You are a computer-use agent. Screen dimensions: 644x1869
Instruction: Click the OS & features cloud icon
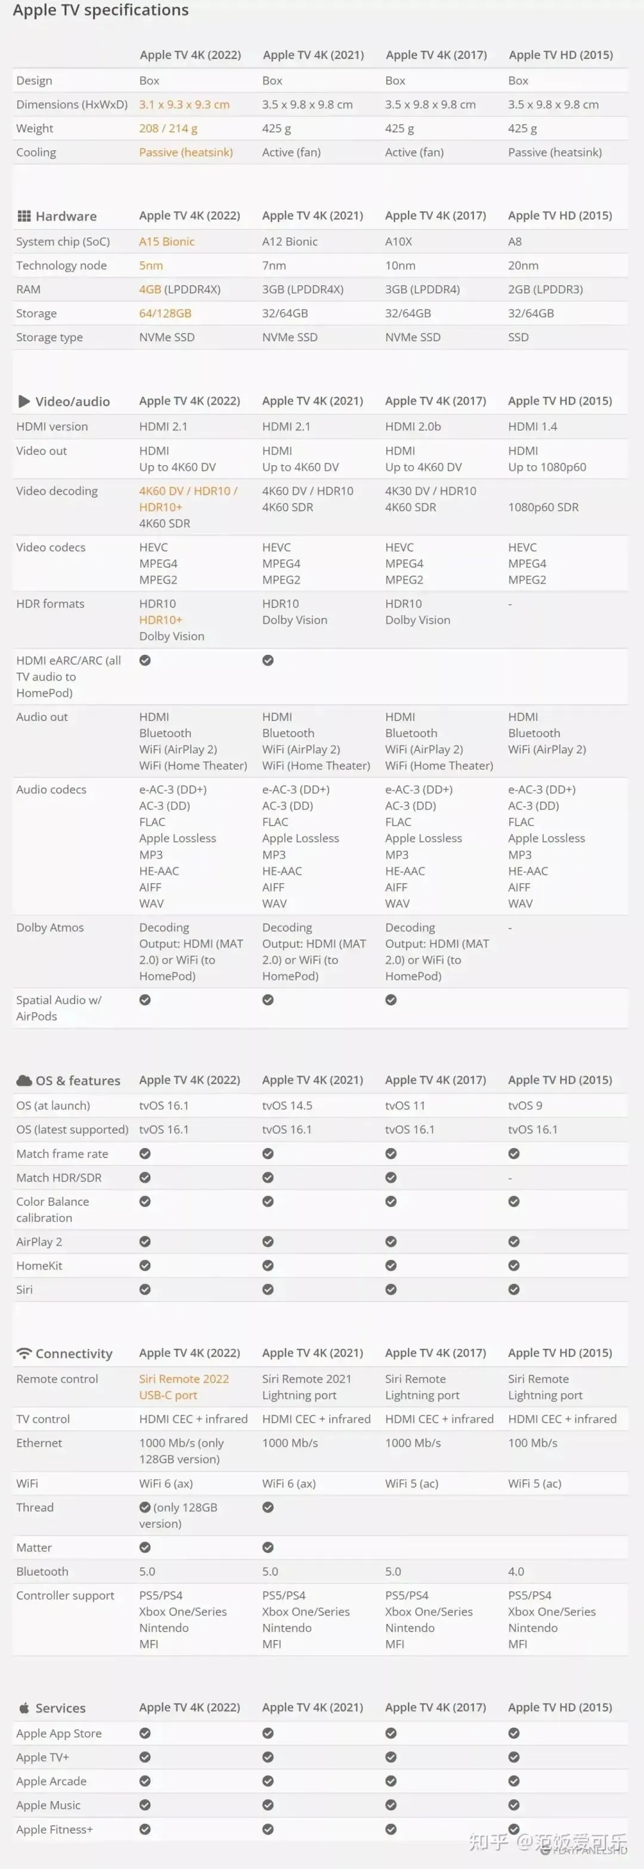pos(24,1081)
